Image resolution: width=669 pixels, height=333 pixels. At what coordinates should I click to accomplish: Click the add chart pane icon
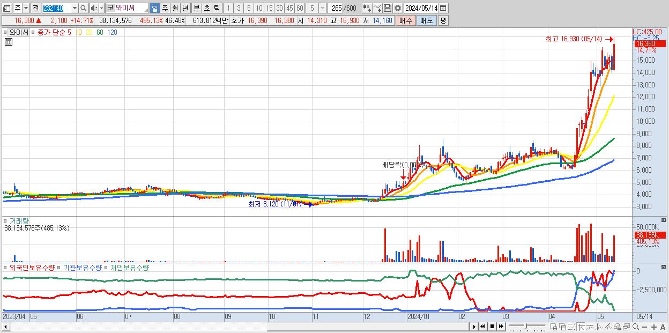click(x=554, y=327)
